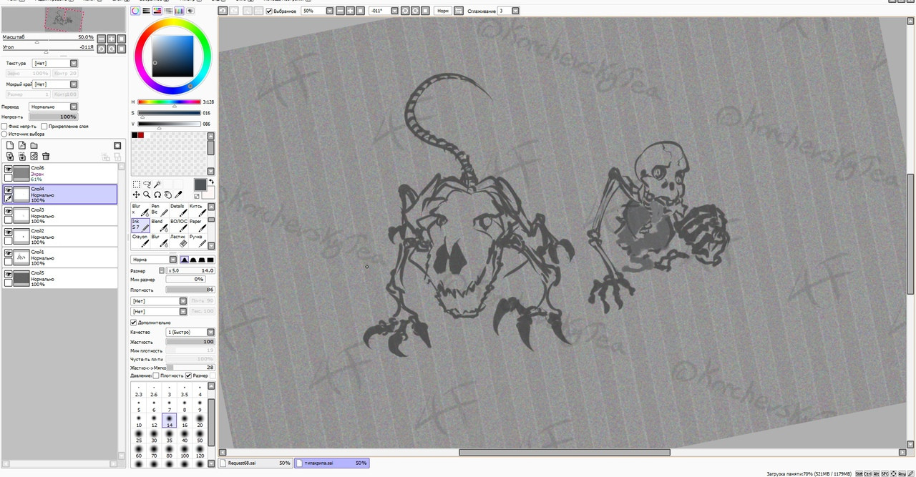Choose the Ластик eraser preset

(178, 241)
